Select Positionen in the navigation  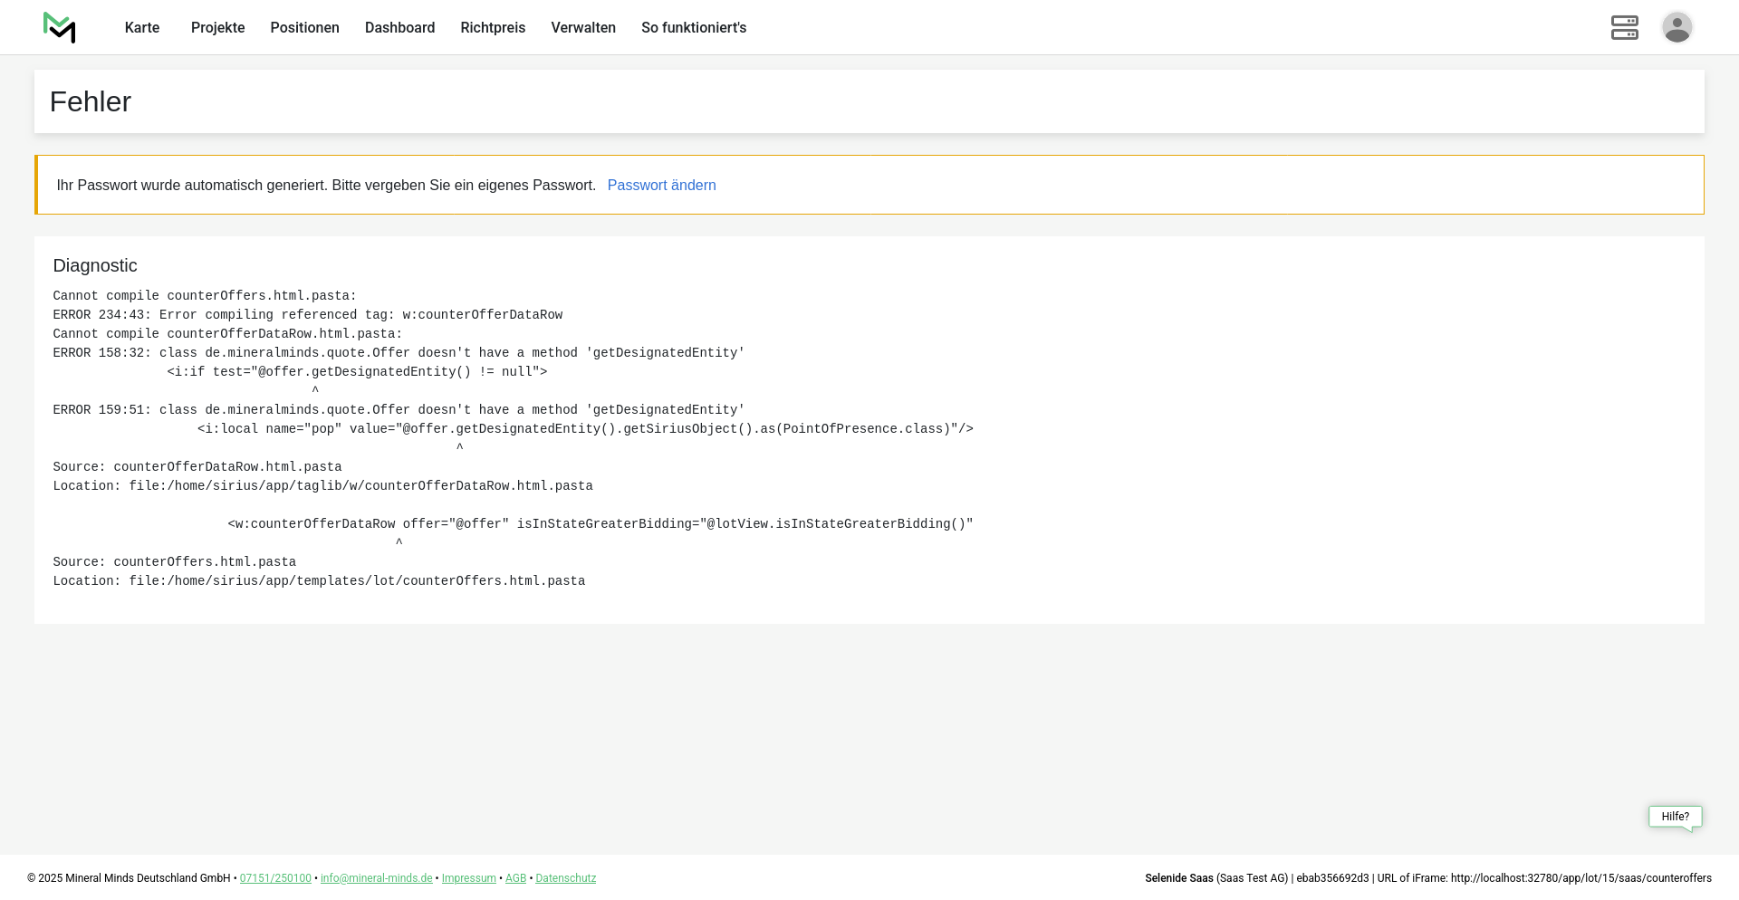click(304, 28)
